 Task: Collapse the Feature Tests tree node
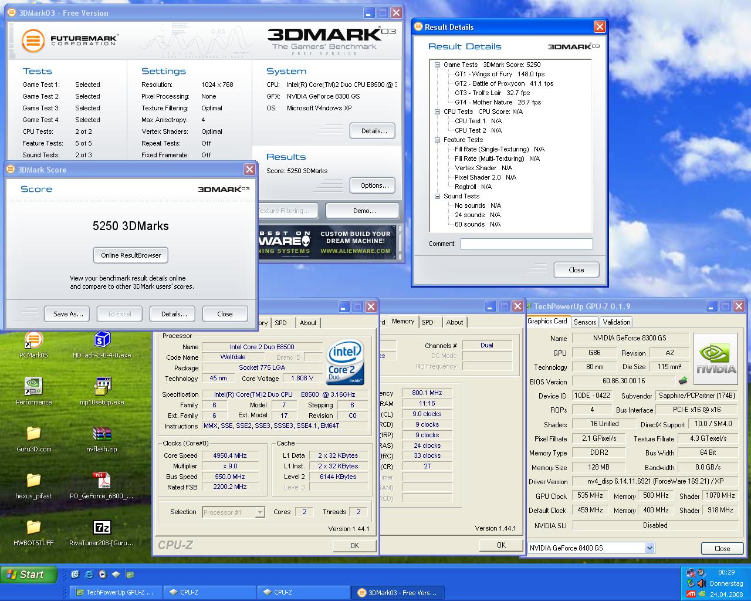point(438,140)
